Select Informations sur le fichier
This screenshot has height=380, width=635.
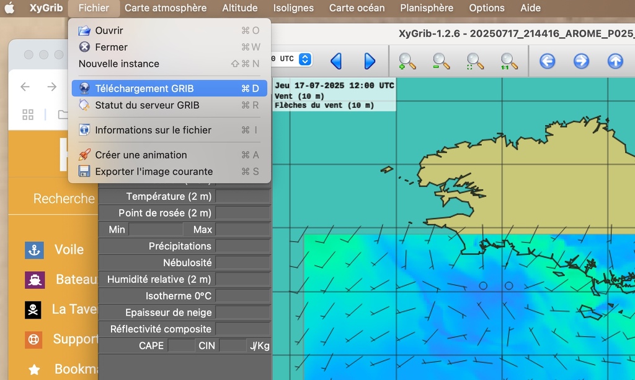[x=169, y=130]
